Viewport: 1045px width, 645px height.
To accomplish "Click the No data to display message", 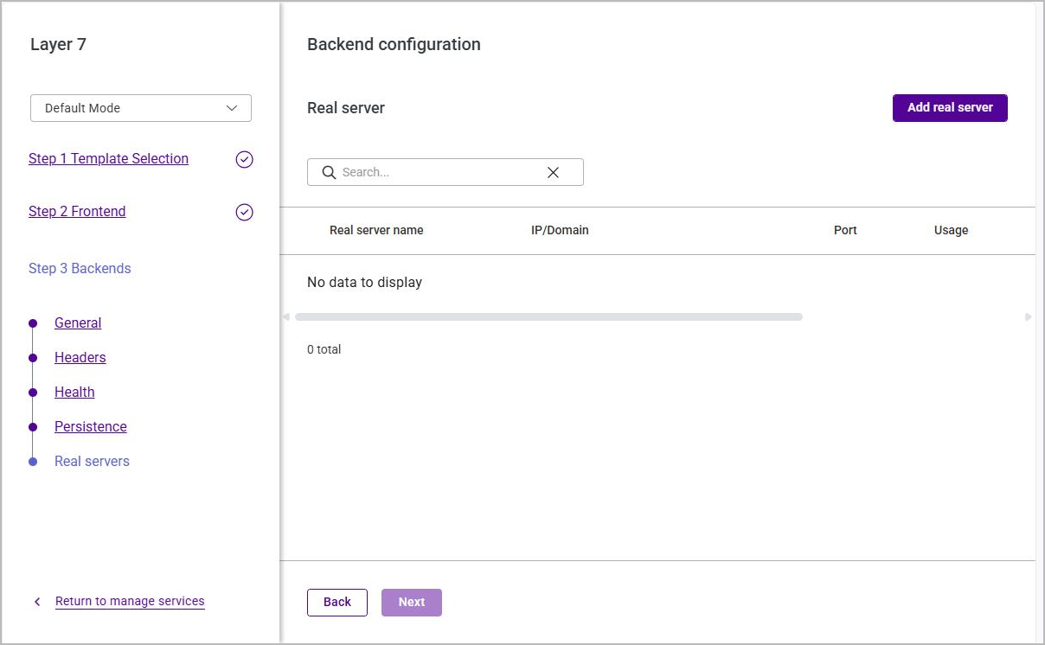I will [364, 283].
